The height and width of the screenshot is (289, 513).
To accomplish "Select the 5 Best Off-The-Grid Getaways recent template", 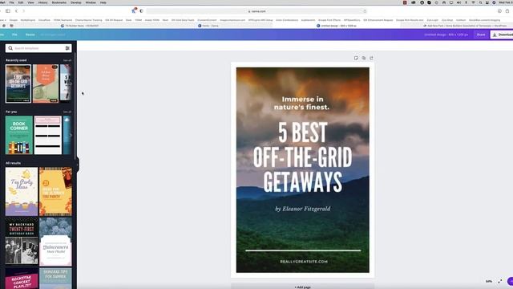I will coord(18,83).
